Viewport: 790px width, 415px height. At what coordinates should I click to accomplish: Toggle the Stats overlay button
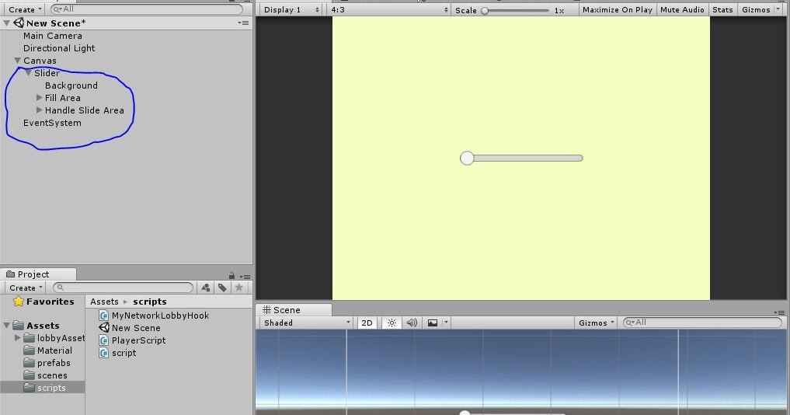click(x=722, y=10)
